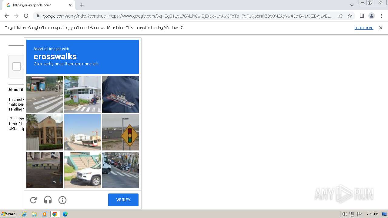Open the captcha help info icon

click(62, 200)
